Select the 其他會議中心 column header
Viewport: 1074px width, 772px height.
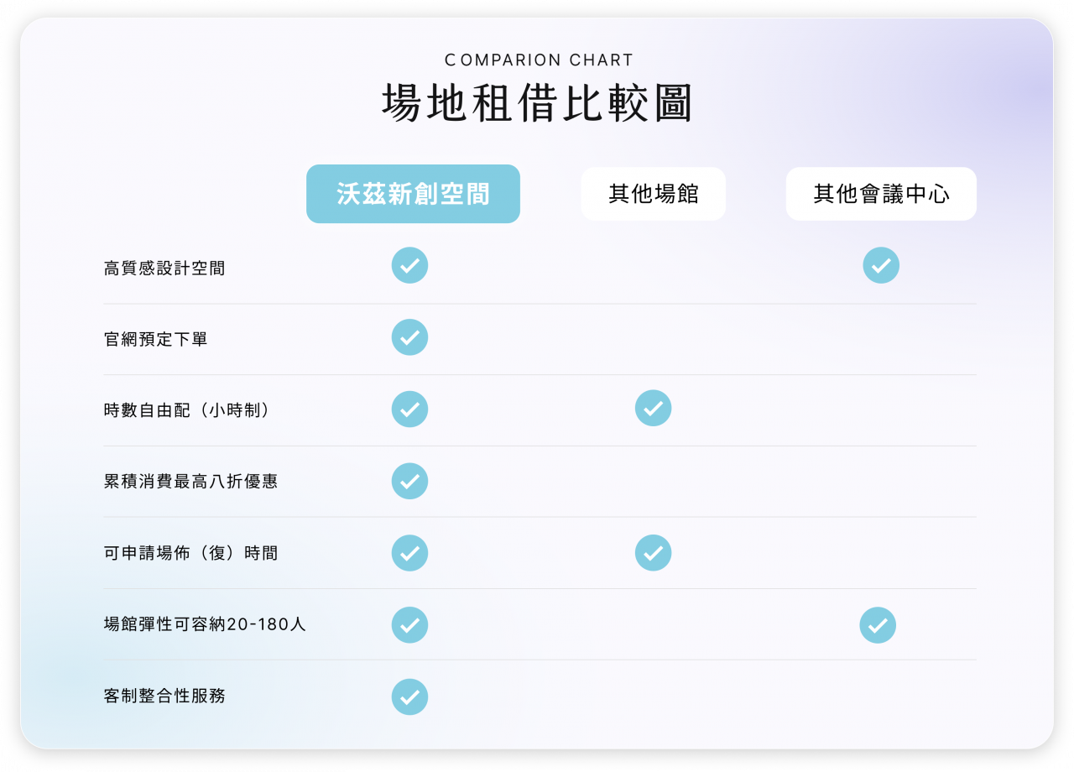(x=881, y=194)
